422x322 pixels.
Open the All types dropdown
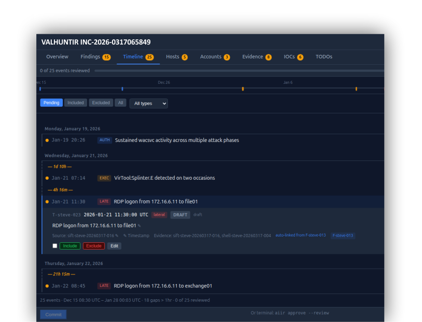pos(148,103)
